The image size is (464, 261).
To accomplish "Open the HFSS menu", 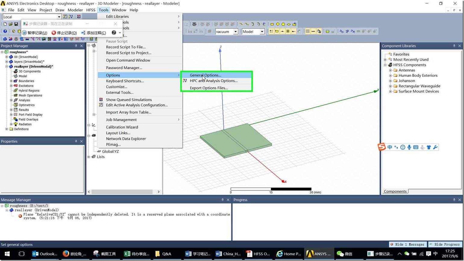I will coord(91,10).
